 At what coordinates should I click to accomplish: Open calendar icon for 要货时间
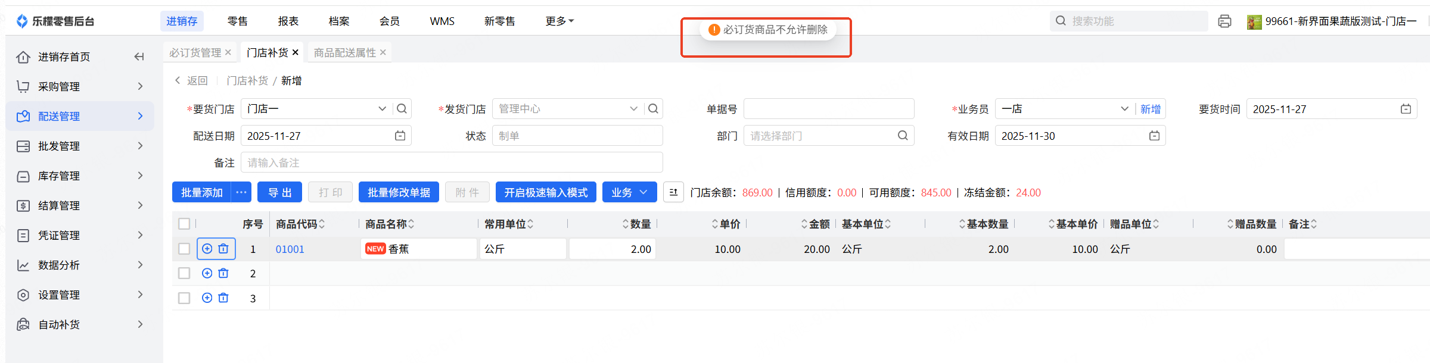[x=1406, y=109]
